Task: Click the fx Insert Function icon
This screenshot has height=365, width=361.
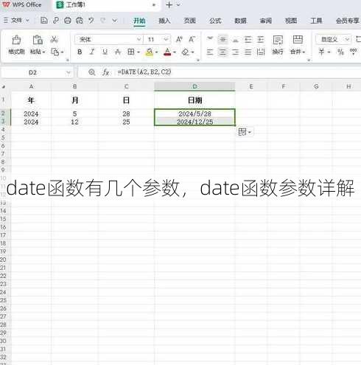Action: pos(106,72)
